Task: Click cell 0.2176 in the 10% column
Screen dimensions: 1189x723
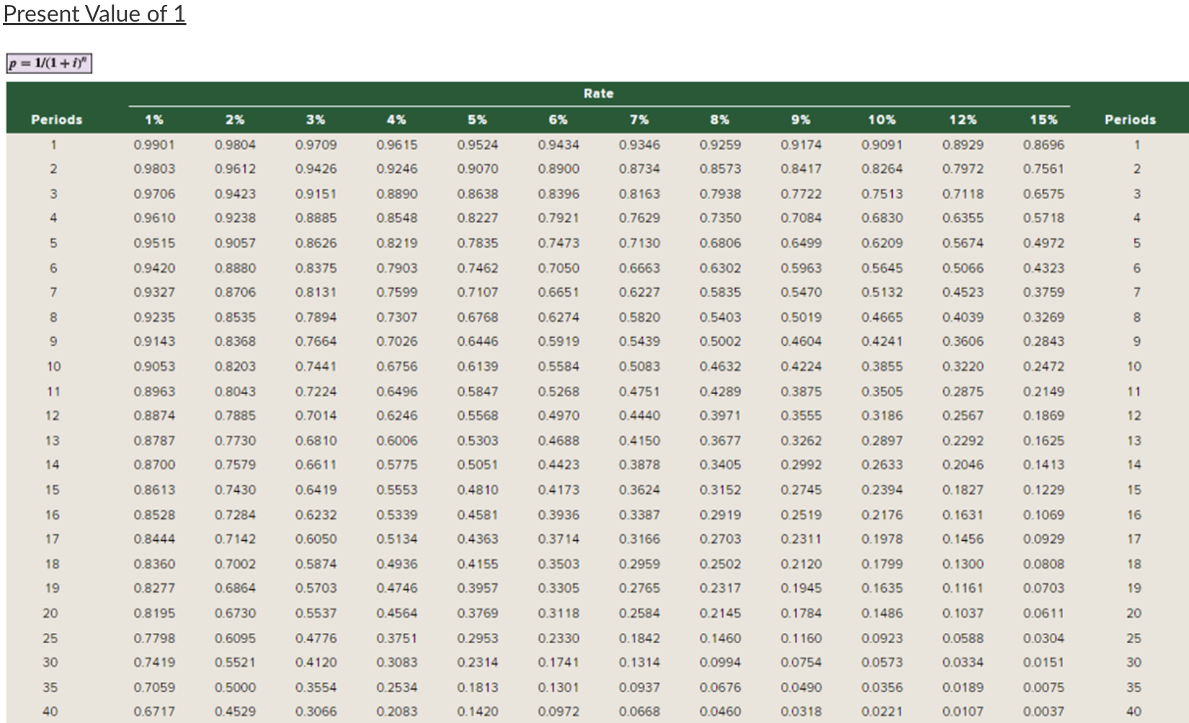Action: click(882, 514)
